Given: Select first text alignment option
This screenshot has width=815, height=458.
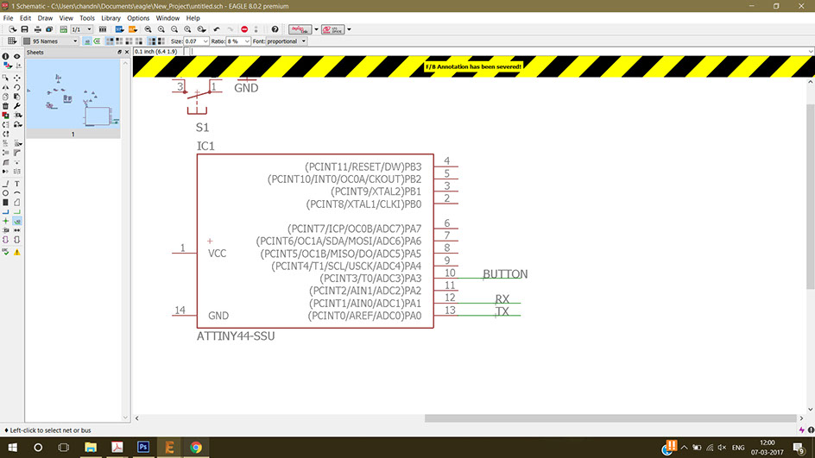Looking at the screenshot, I should coord(110,41).
